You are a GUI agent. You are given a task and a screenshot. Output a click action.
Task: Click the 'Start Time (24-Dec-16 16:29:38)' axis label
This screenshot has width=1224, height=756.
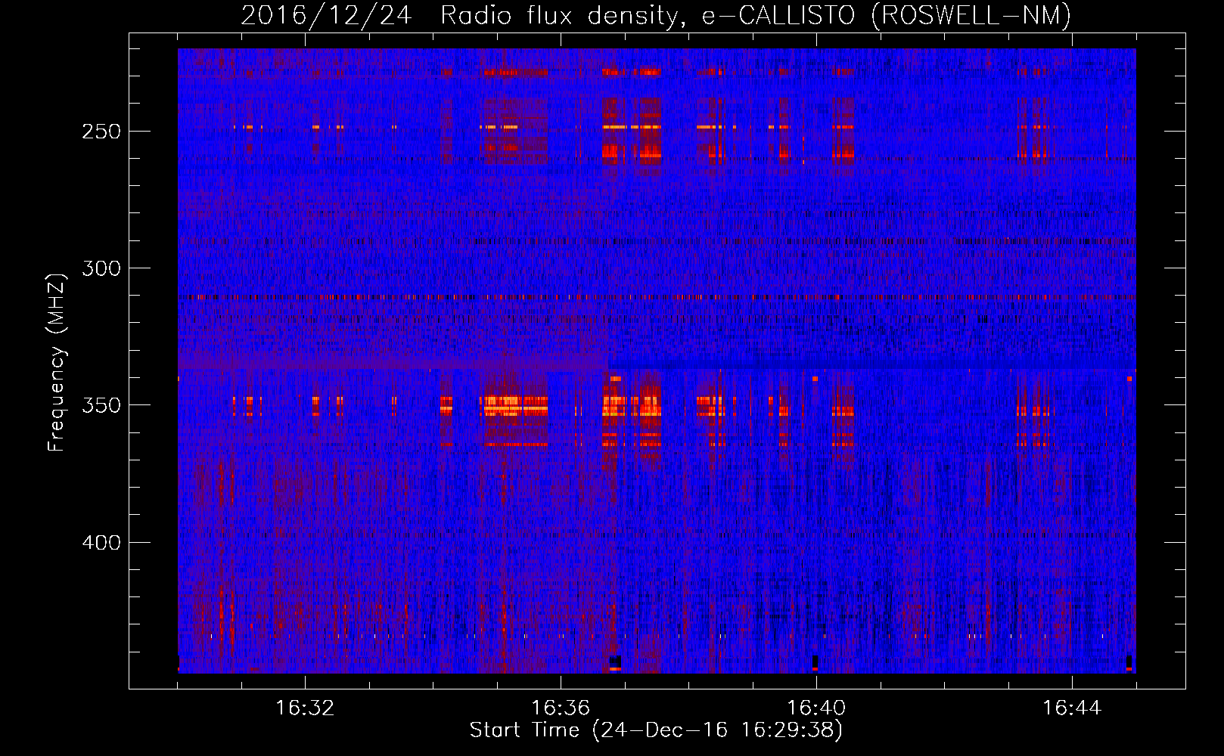coord(656,730)
